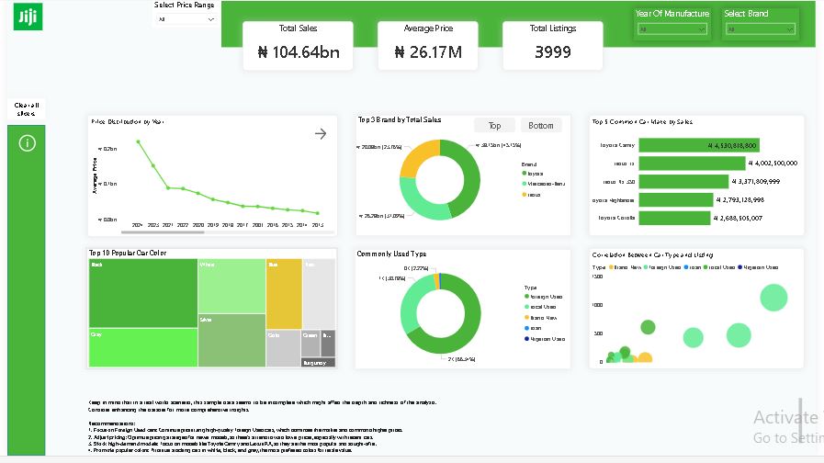
Task: Click the yellow third legend item under Brand
Action: pyautogui.click(x=531, y=195)
